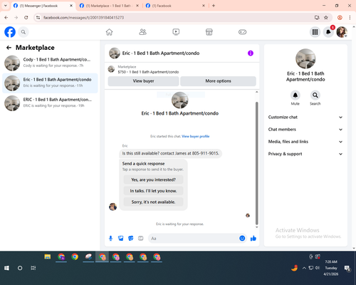The image size is (356, 285).
Task: Expand Media, files and links section
Action: point(305,142)
